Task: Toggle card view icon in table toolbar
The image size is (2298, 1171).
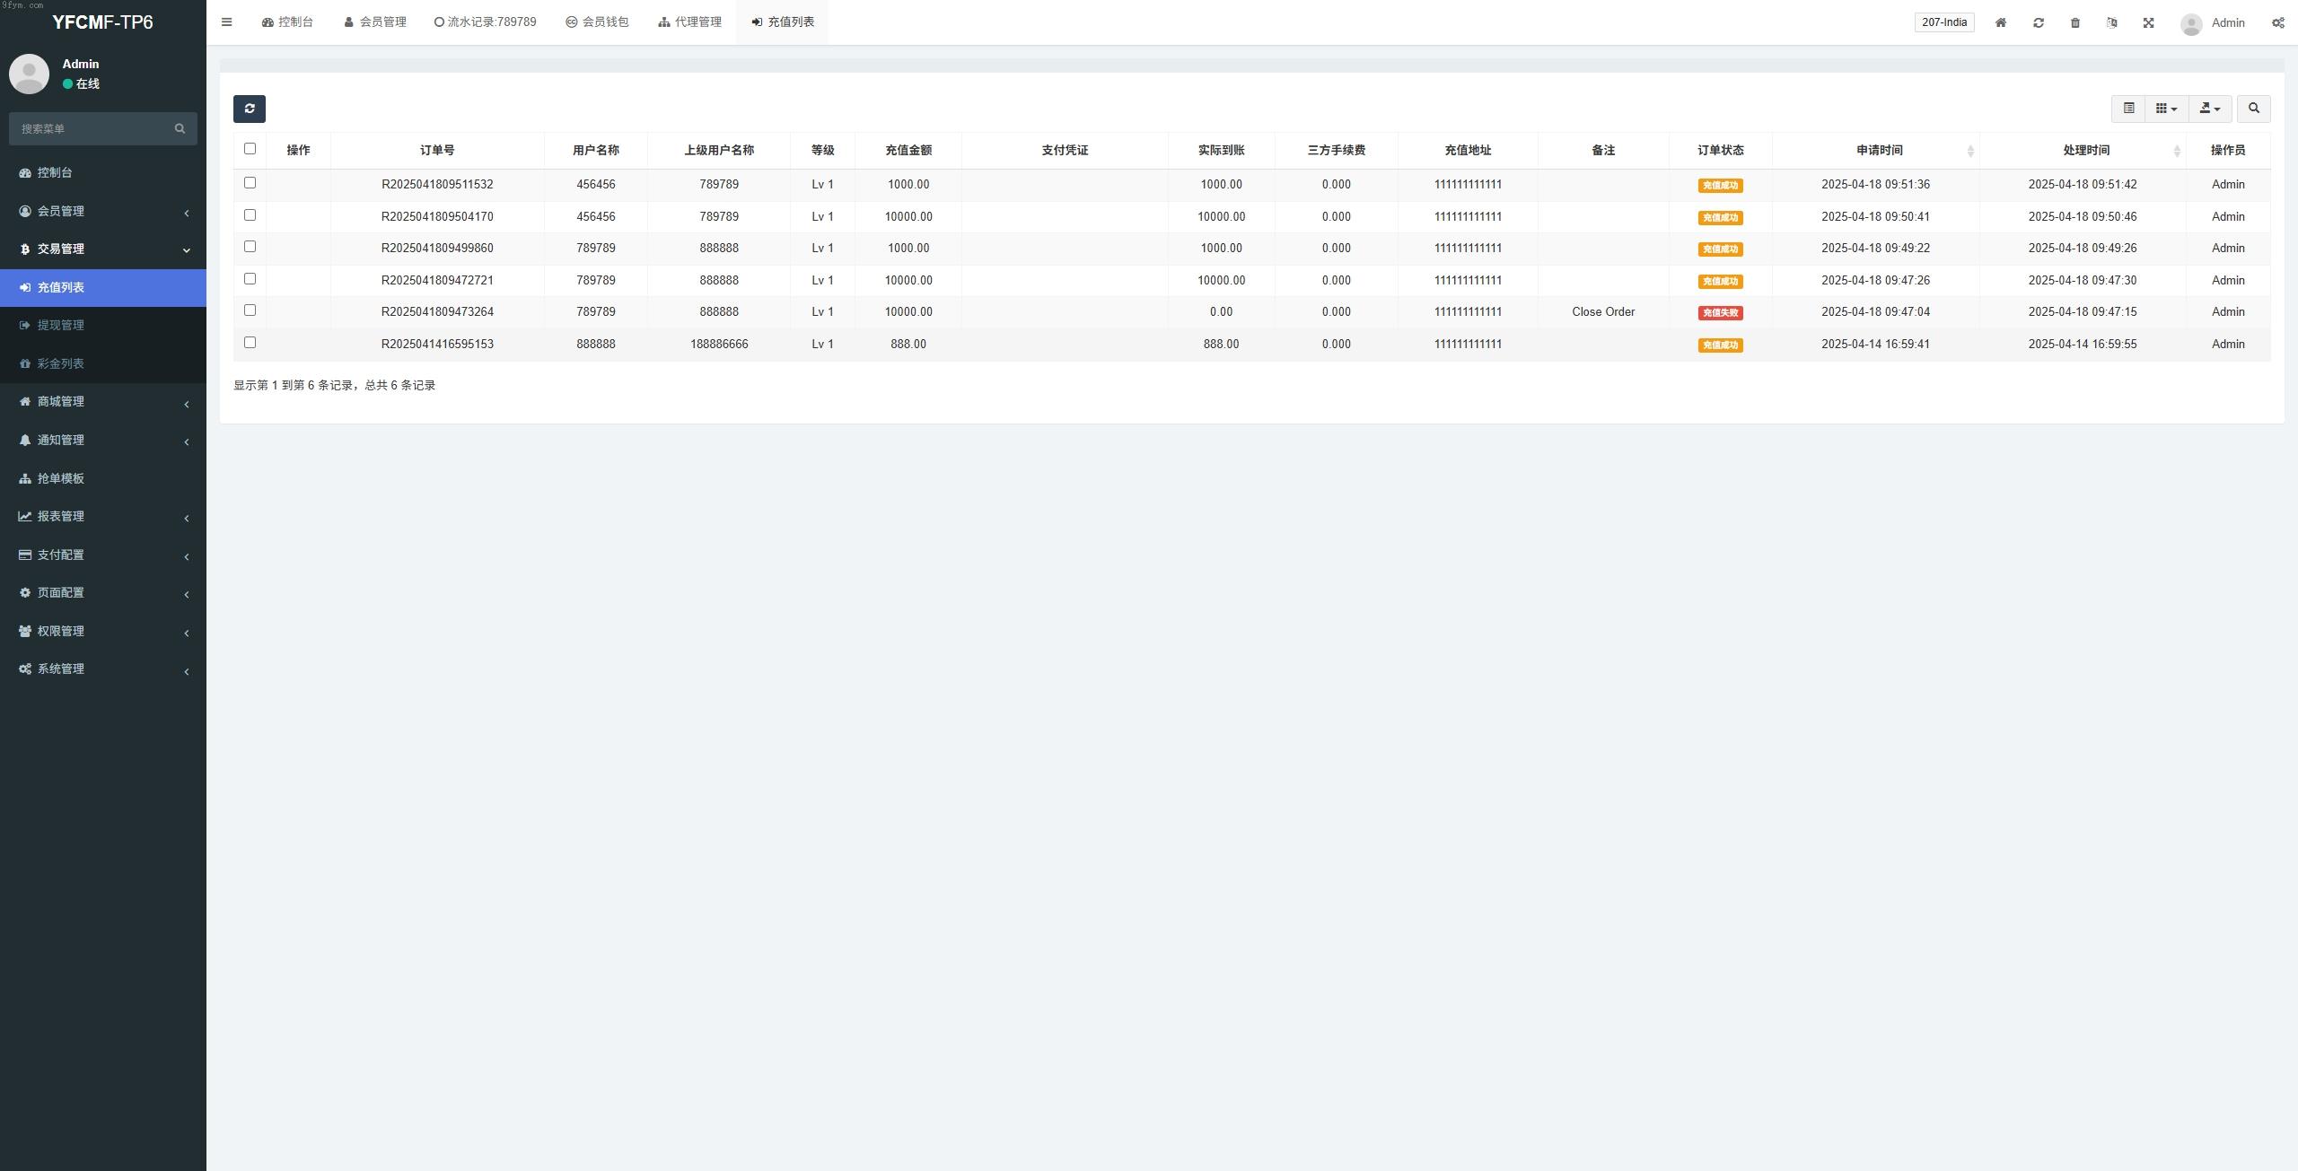Action: coord(2128,109)
